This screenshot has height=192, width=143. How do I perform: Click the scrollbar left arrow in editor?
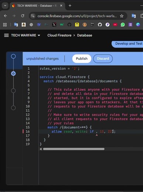point(41,149)
